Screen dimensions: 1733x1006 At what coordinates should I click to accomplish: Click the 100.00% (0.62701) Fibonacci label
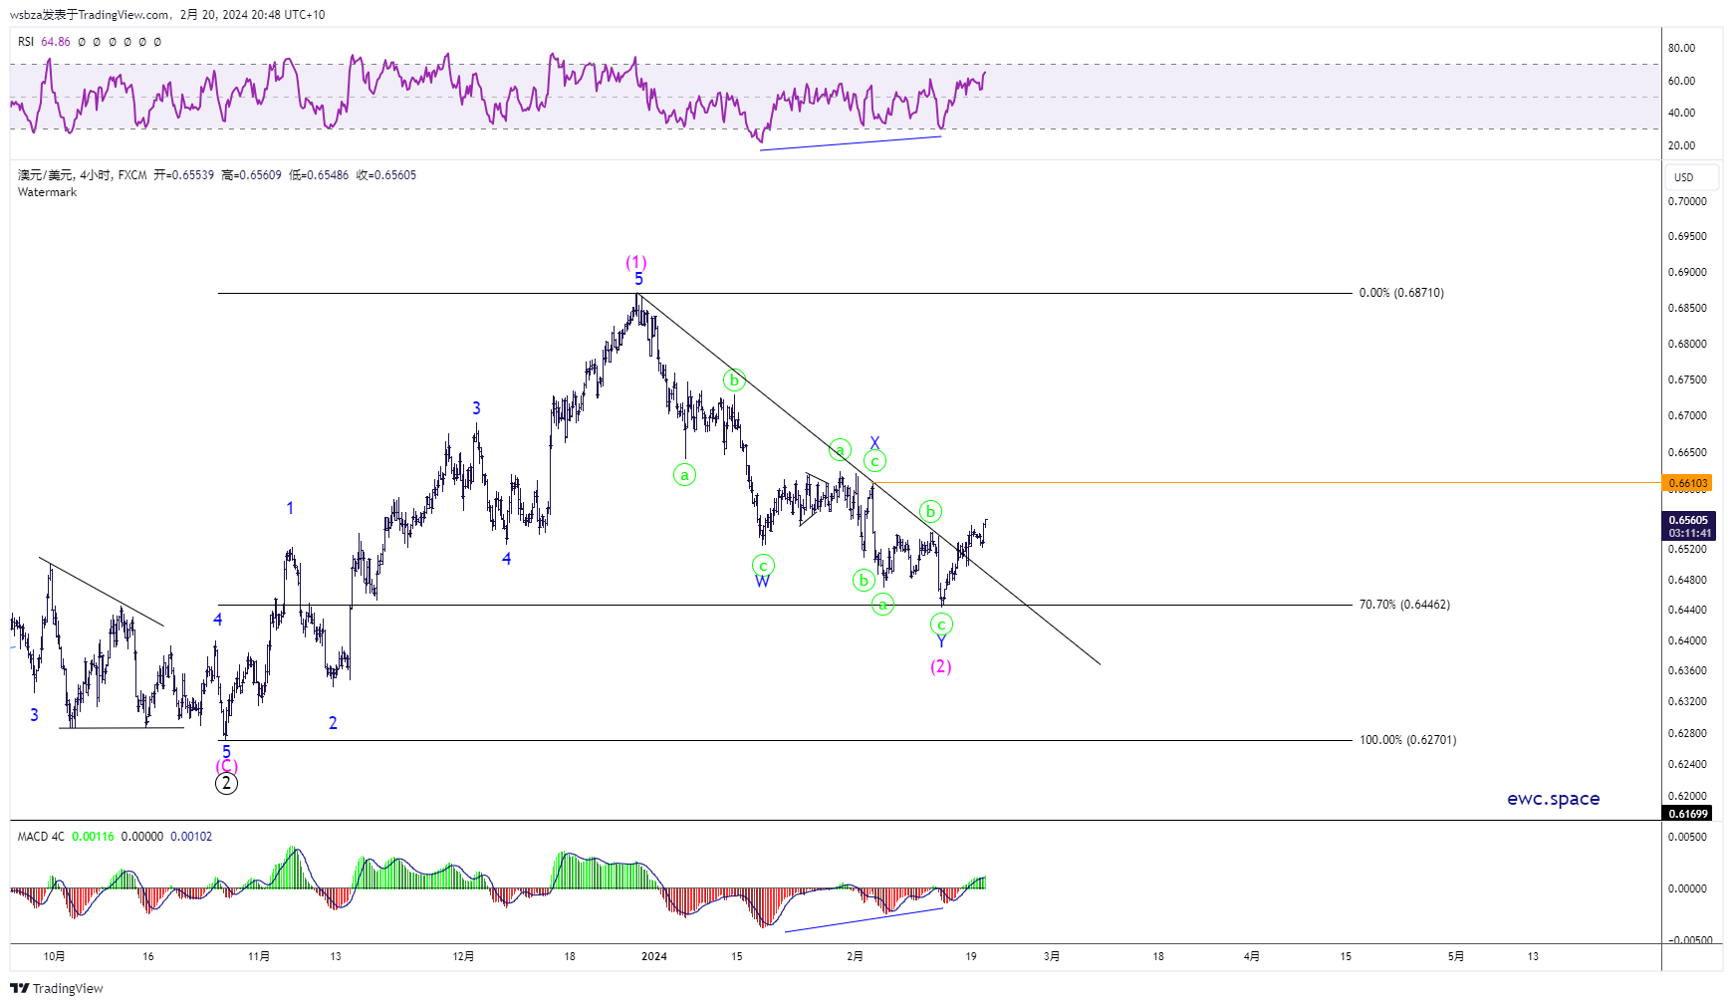(x=1407, y=740)
